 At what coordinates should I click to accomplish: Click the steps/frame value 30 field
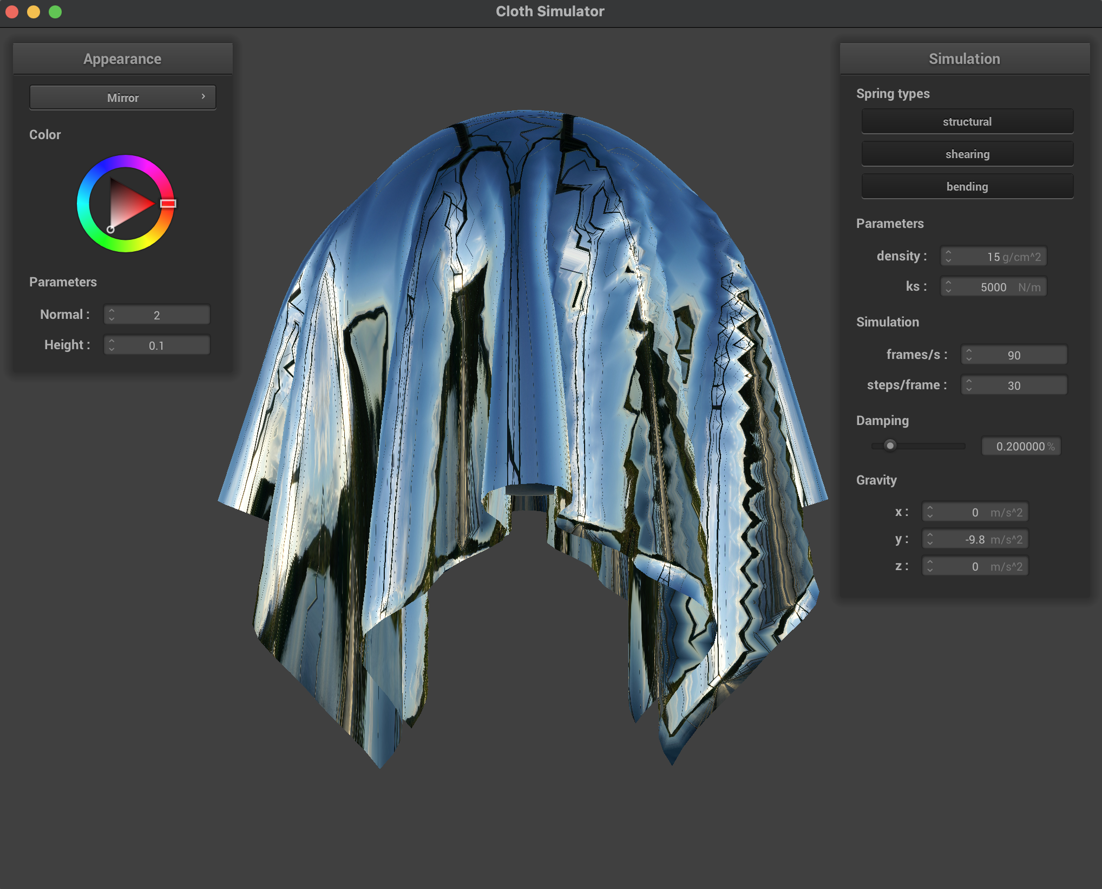click(1014, 385)
